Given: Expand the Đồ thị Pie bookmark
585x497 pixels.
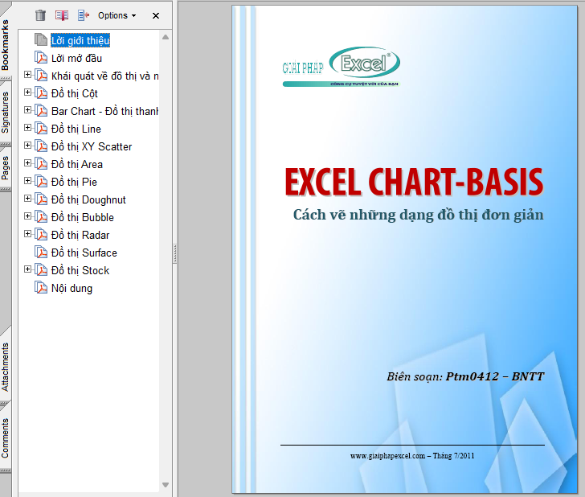Looking at the screenshot, I should point(28,181).
